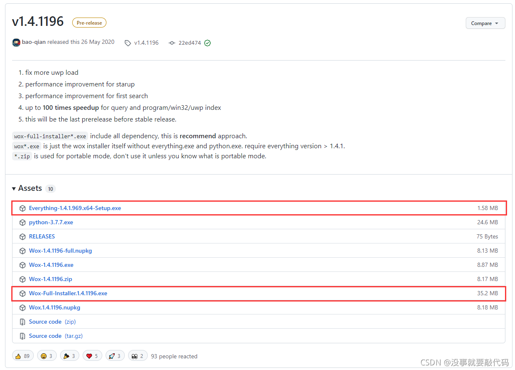Click the 'fix more uwp load' list item

point(52,73)
